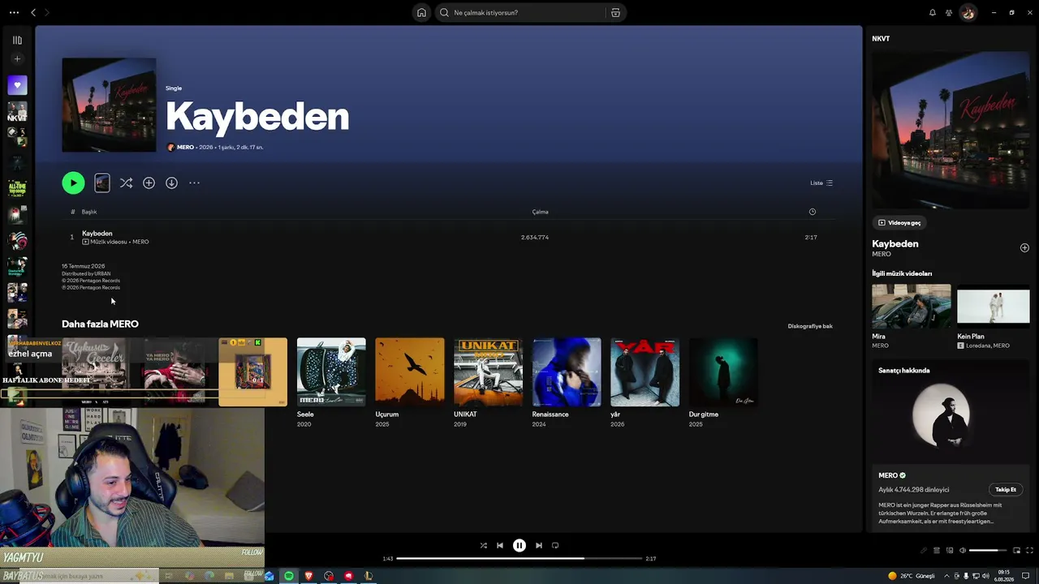Image resolution: width=1039 pixels, height=584 pixels.
Task: Open the League of Legends taskbar icon
Action: 369,576
